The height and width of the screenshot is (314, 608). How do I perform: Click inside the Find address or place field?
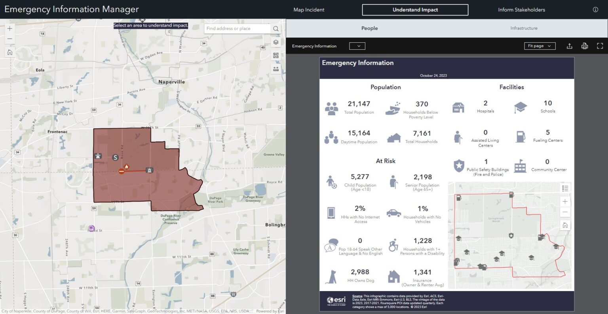(x=236, y=28)
